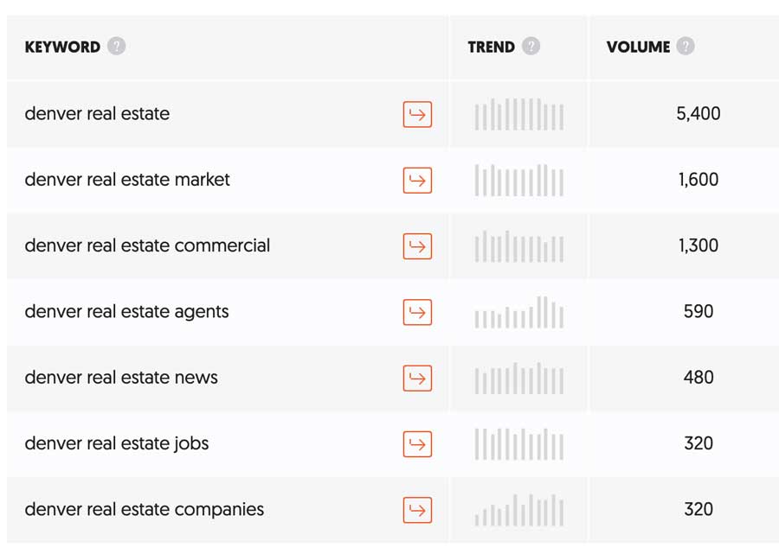Image resolution: width=779 pixels, height=554 pixels.
Task: Click question mark icon beside TREND header
Action: tap(531, 46)
